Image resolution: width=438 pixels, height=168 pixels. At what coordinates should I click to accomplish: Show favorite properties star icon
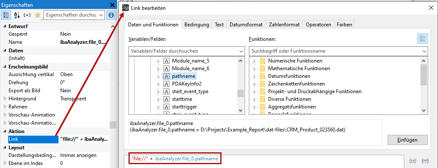coord(38,15)
